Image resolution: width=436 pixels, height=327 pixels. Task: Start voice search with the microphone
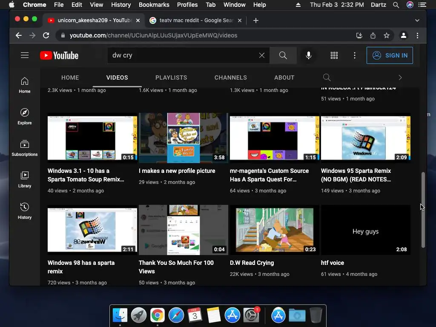(308, 55)
